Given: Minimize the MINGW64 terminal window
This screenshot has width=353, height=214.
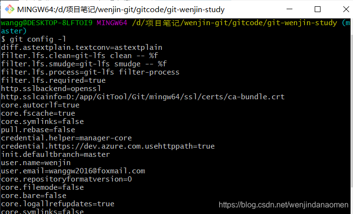Looking at the screenshot, I should pos(289,9).
